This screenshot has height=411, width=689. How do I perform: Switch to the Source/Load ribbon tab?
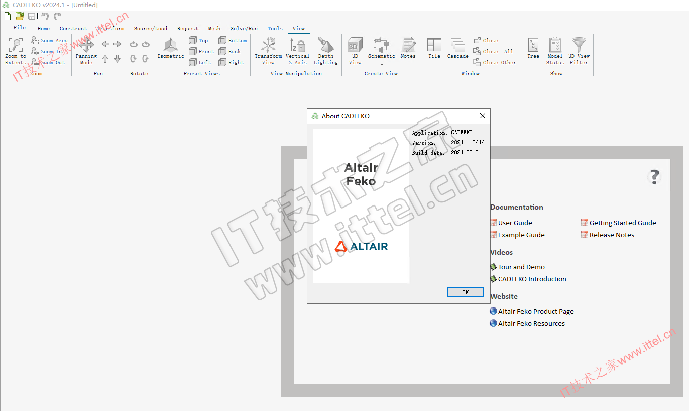151,29
